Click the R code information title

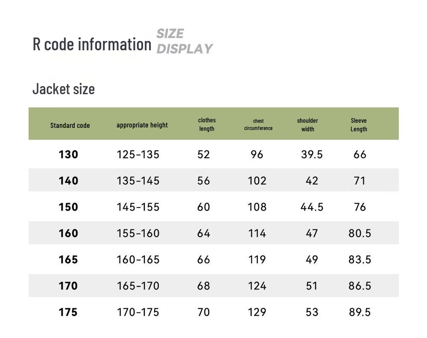(x=92, y=44)
